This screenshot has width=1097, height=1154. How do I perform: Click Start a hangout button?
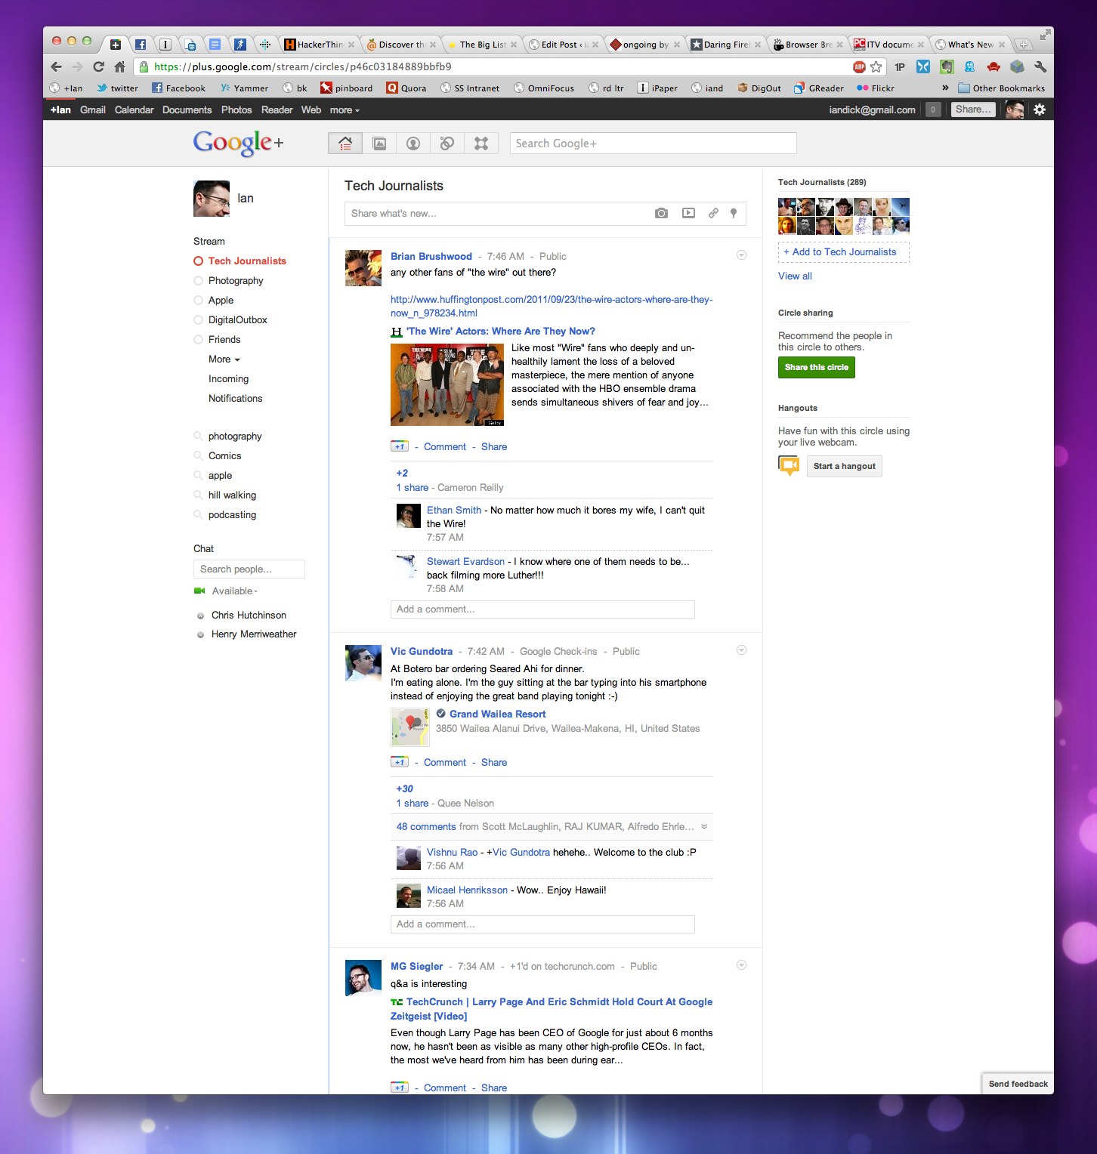845,466
